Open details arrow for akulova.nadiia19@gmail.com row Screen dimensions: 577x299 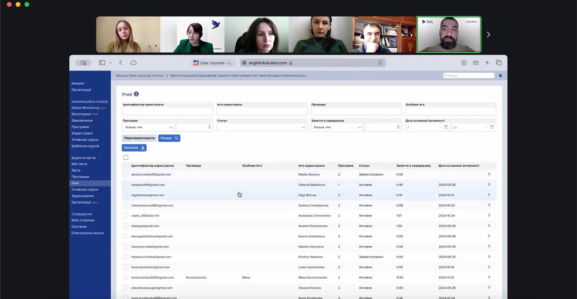pyautogui.click(x=489, y=174)
